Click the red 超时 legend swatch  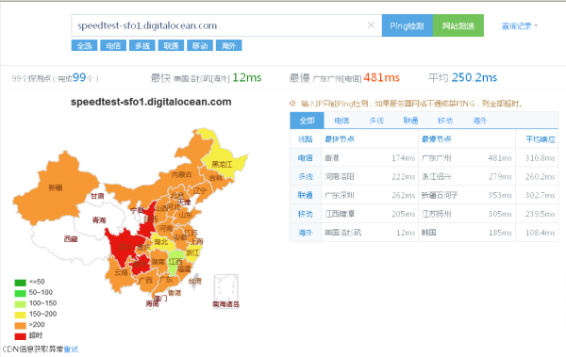20,335
